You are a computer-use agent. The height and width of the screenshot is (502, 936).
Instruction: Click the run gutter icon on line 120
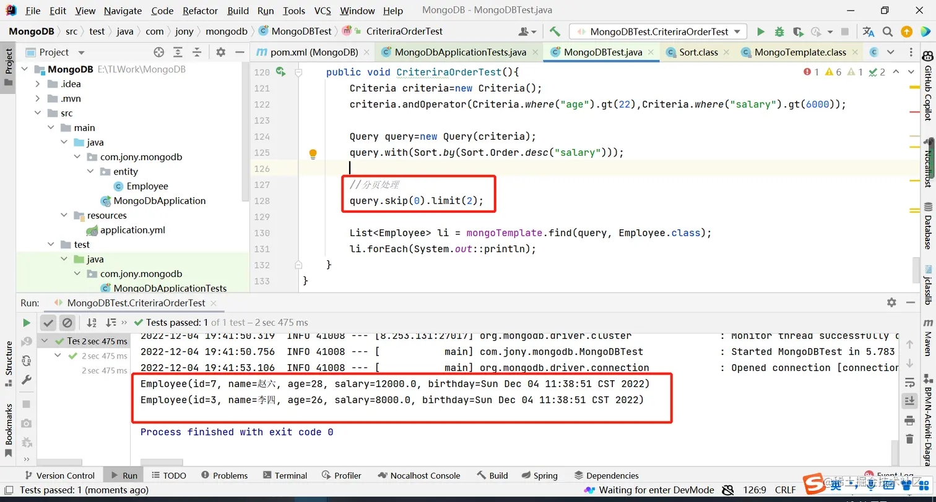tap(280, 72)
